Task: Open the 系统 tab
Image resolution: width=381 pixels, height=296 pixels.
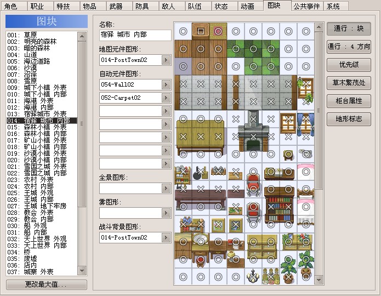Action: click(336, 6)
